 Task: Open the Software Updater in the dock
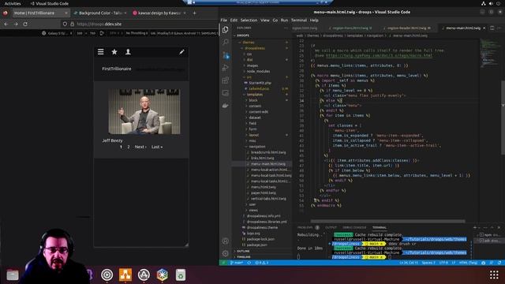point(144,275)
